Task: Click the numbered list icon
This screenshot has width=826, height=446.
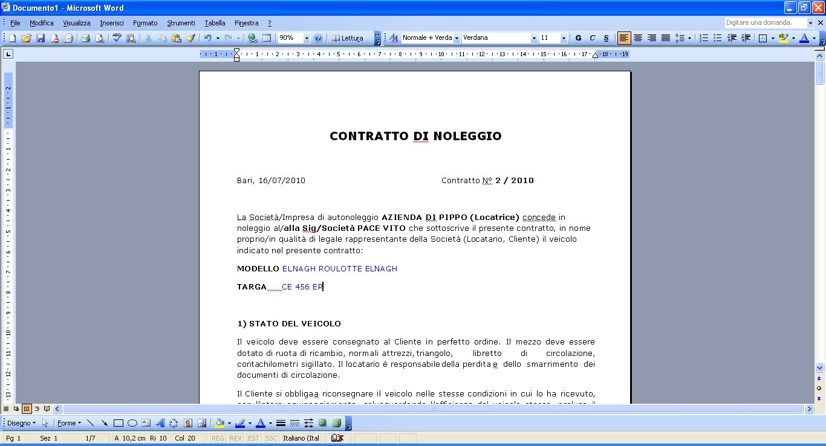Action: click(704, 38)
